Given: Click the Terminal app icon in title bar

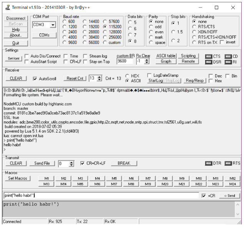Looking at the screenshot, I should (x=8, y=7).
